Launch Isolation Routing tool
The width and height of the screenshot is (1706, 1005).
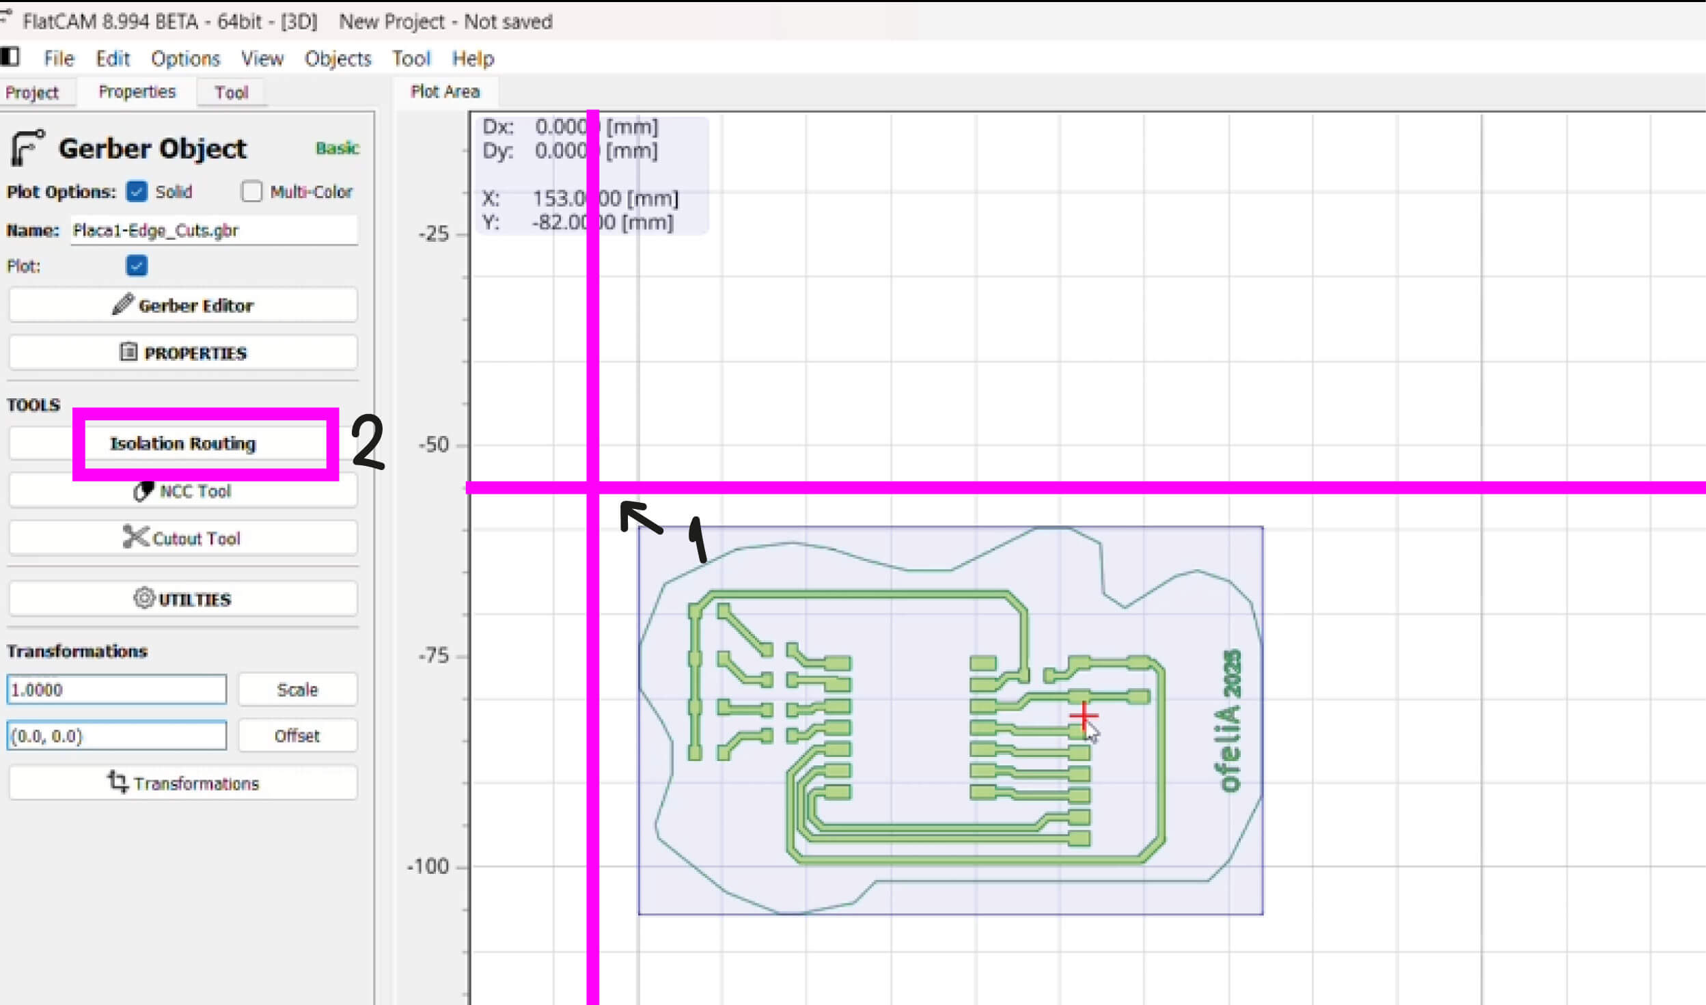(x=183, y=443)
